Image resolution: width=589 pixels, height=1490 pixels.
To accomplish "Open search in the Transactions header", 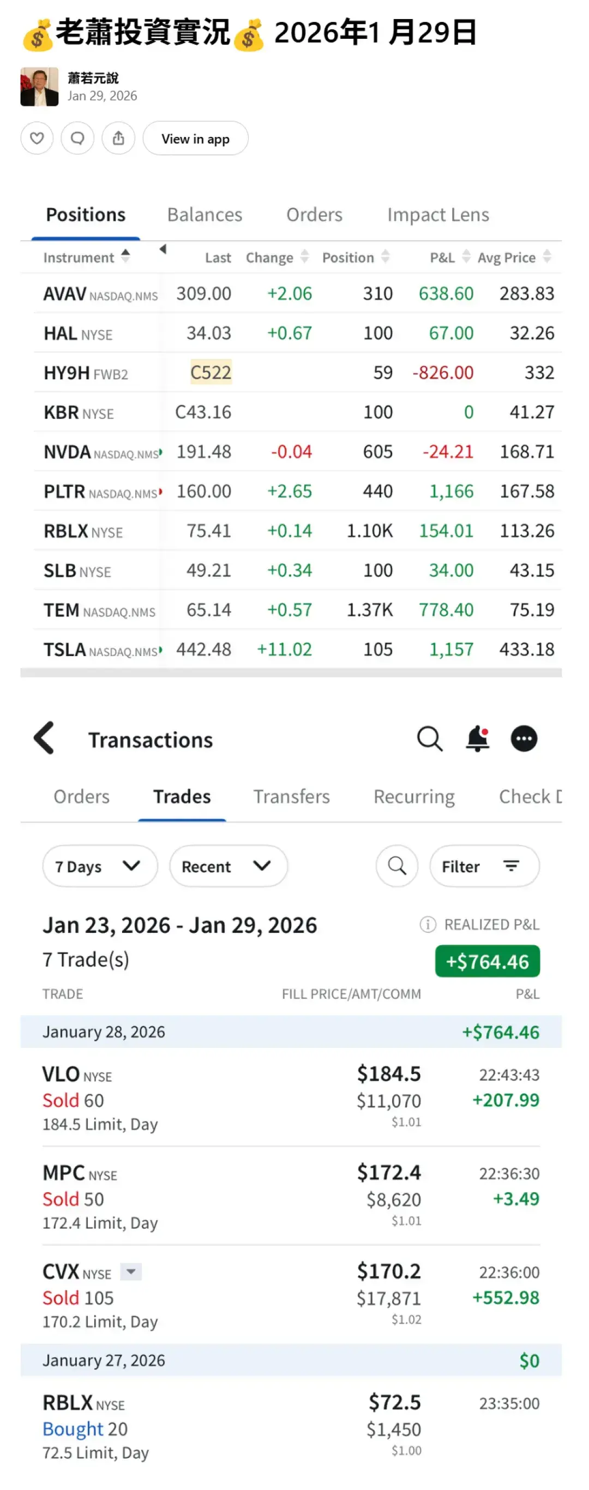I will (429, 738).
